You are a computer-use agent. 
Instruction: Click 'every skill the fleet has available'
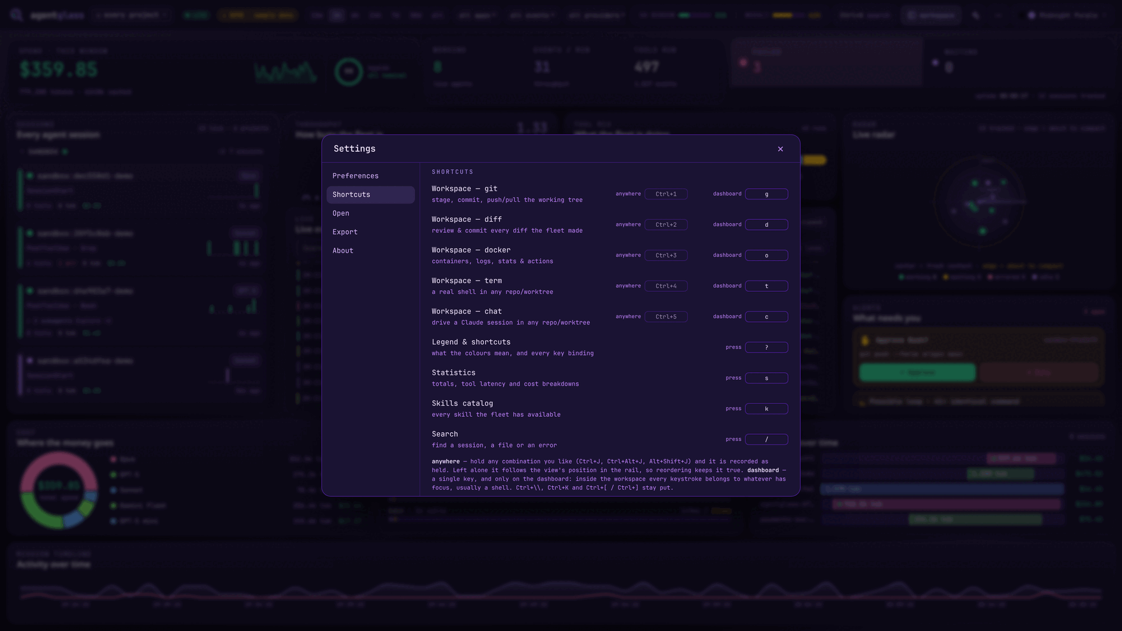pyautogui.click(x=496, y=414)
